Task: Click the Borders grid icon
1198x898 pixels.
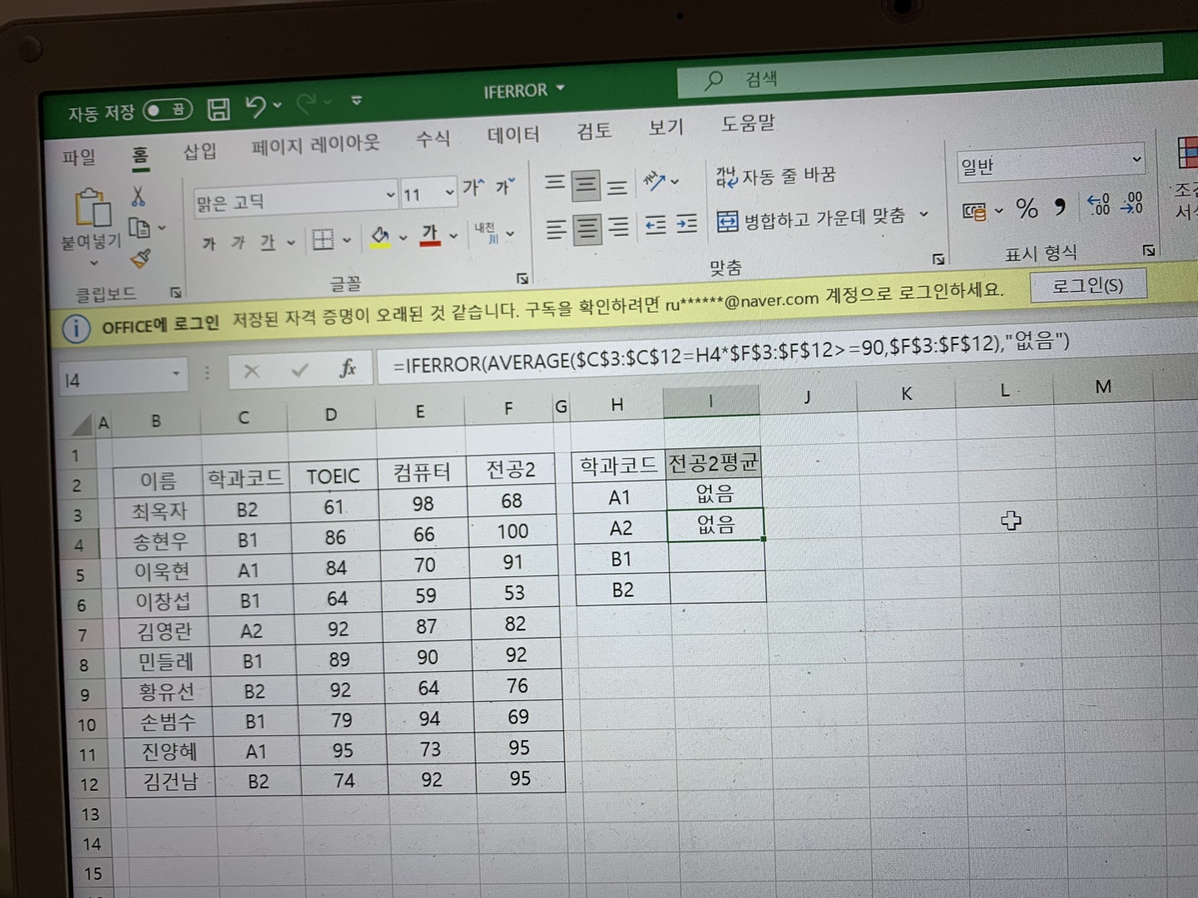Action: point(323,240)
